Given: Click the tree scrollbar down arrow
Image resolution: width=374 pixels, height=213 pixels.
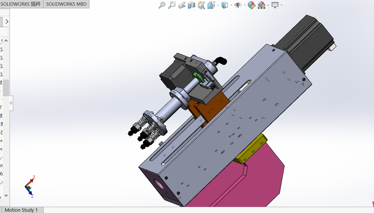Looking at the screenshot, I should (6, 195).
